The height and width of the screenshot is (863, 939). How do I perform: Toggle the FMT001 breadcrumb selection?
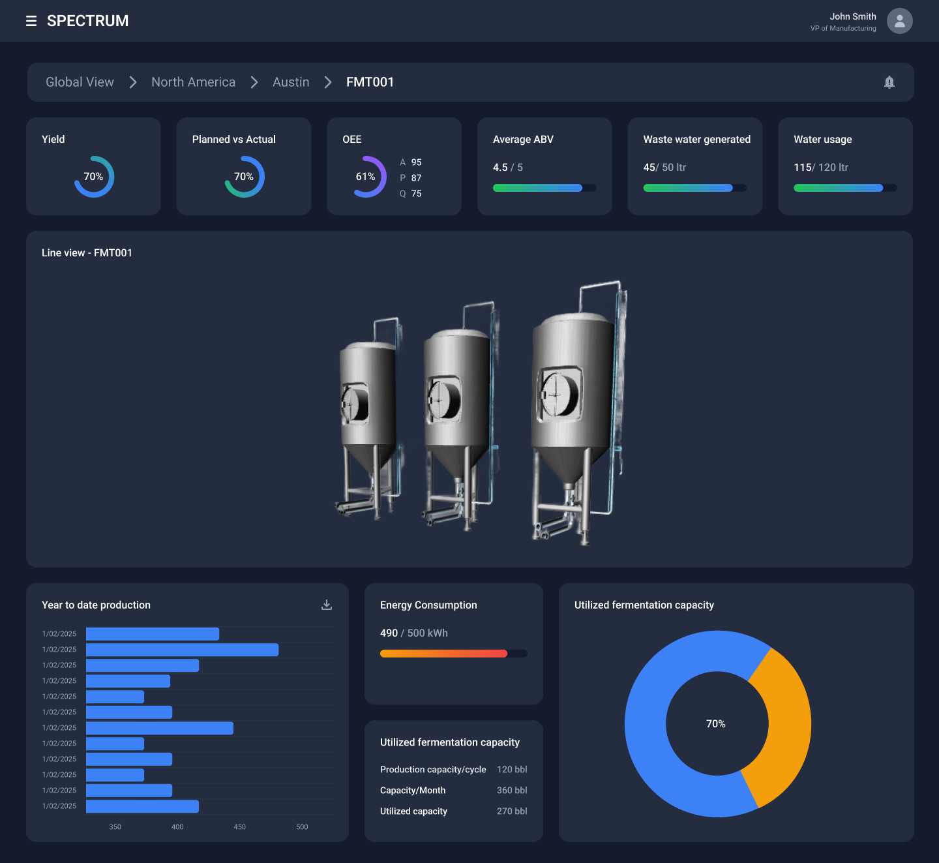pyautogui.click(x=370, y=82)
